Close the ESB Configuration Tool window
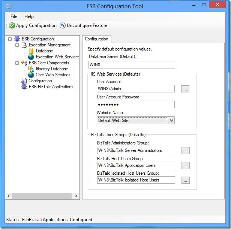Viewport: 231px width, 229px height. pyautogui.click(x=217, y=5)
